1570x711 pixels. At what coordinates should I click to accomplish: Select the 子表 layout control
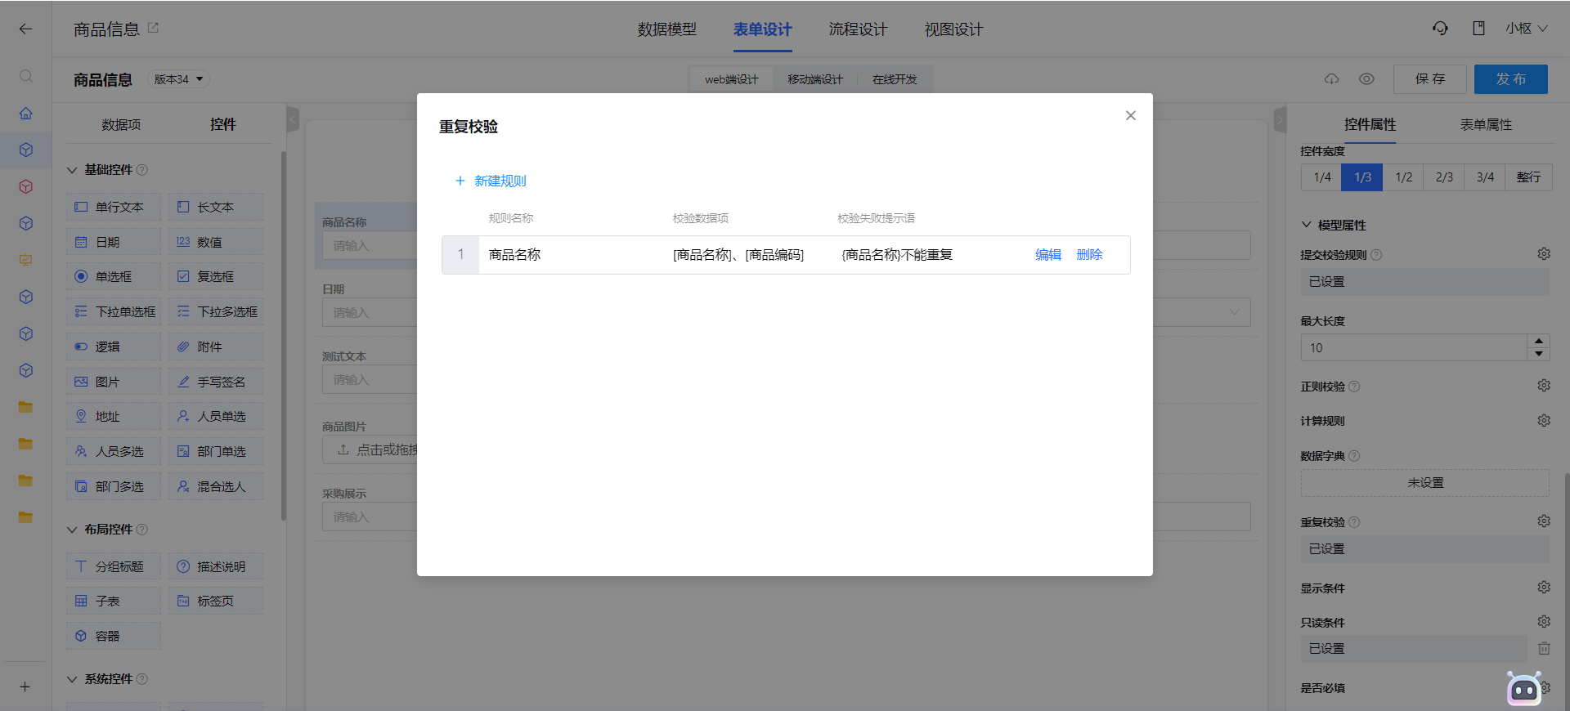pos(114,601)
